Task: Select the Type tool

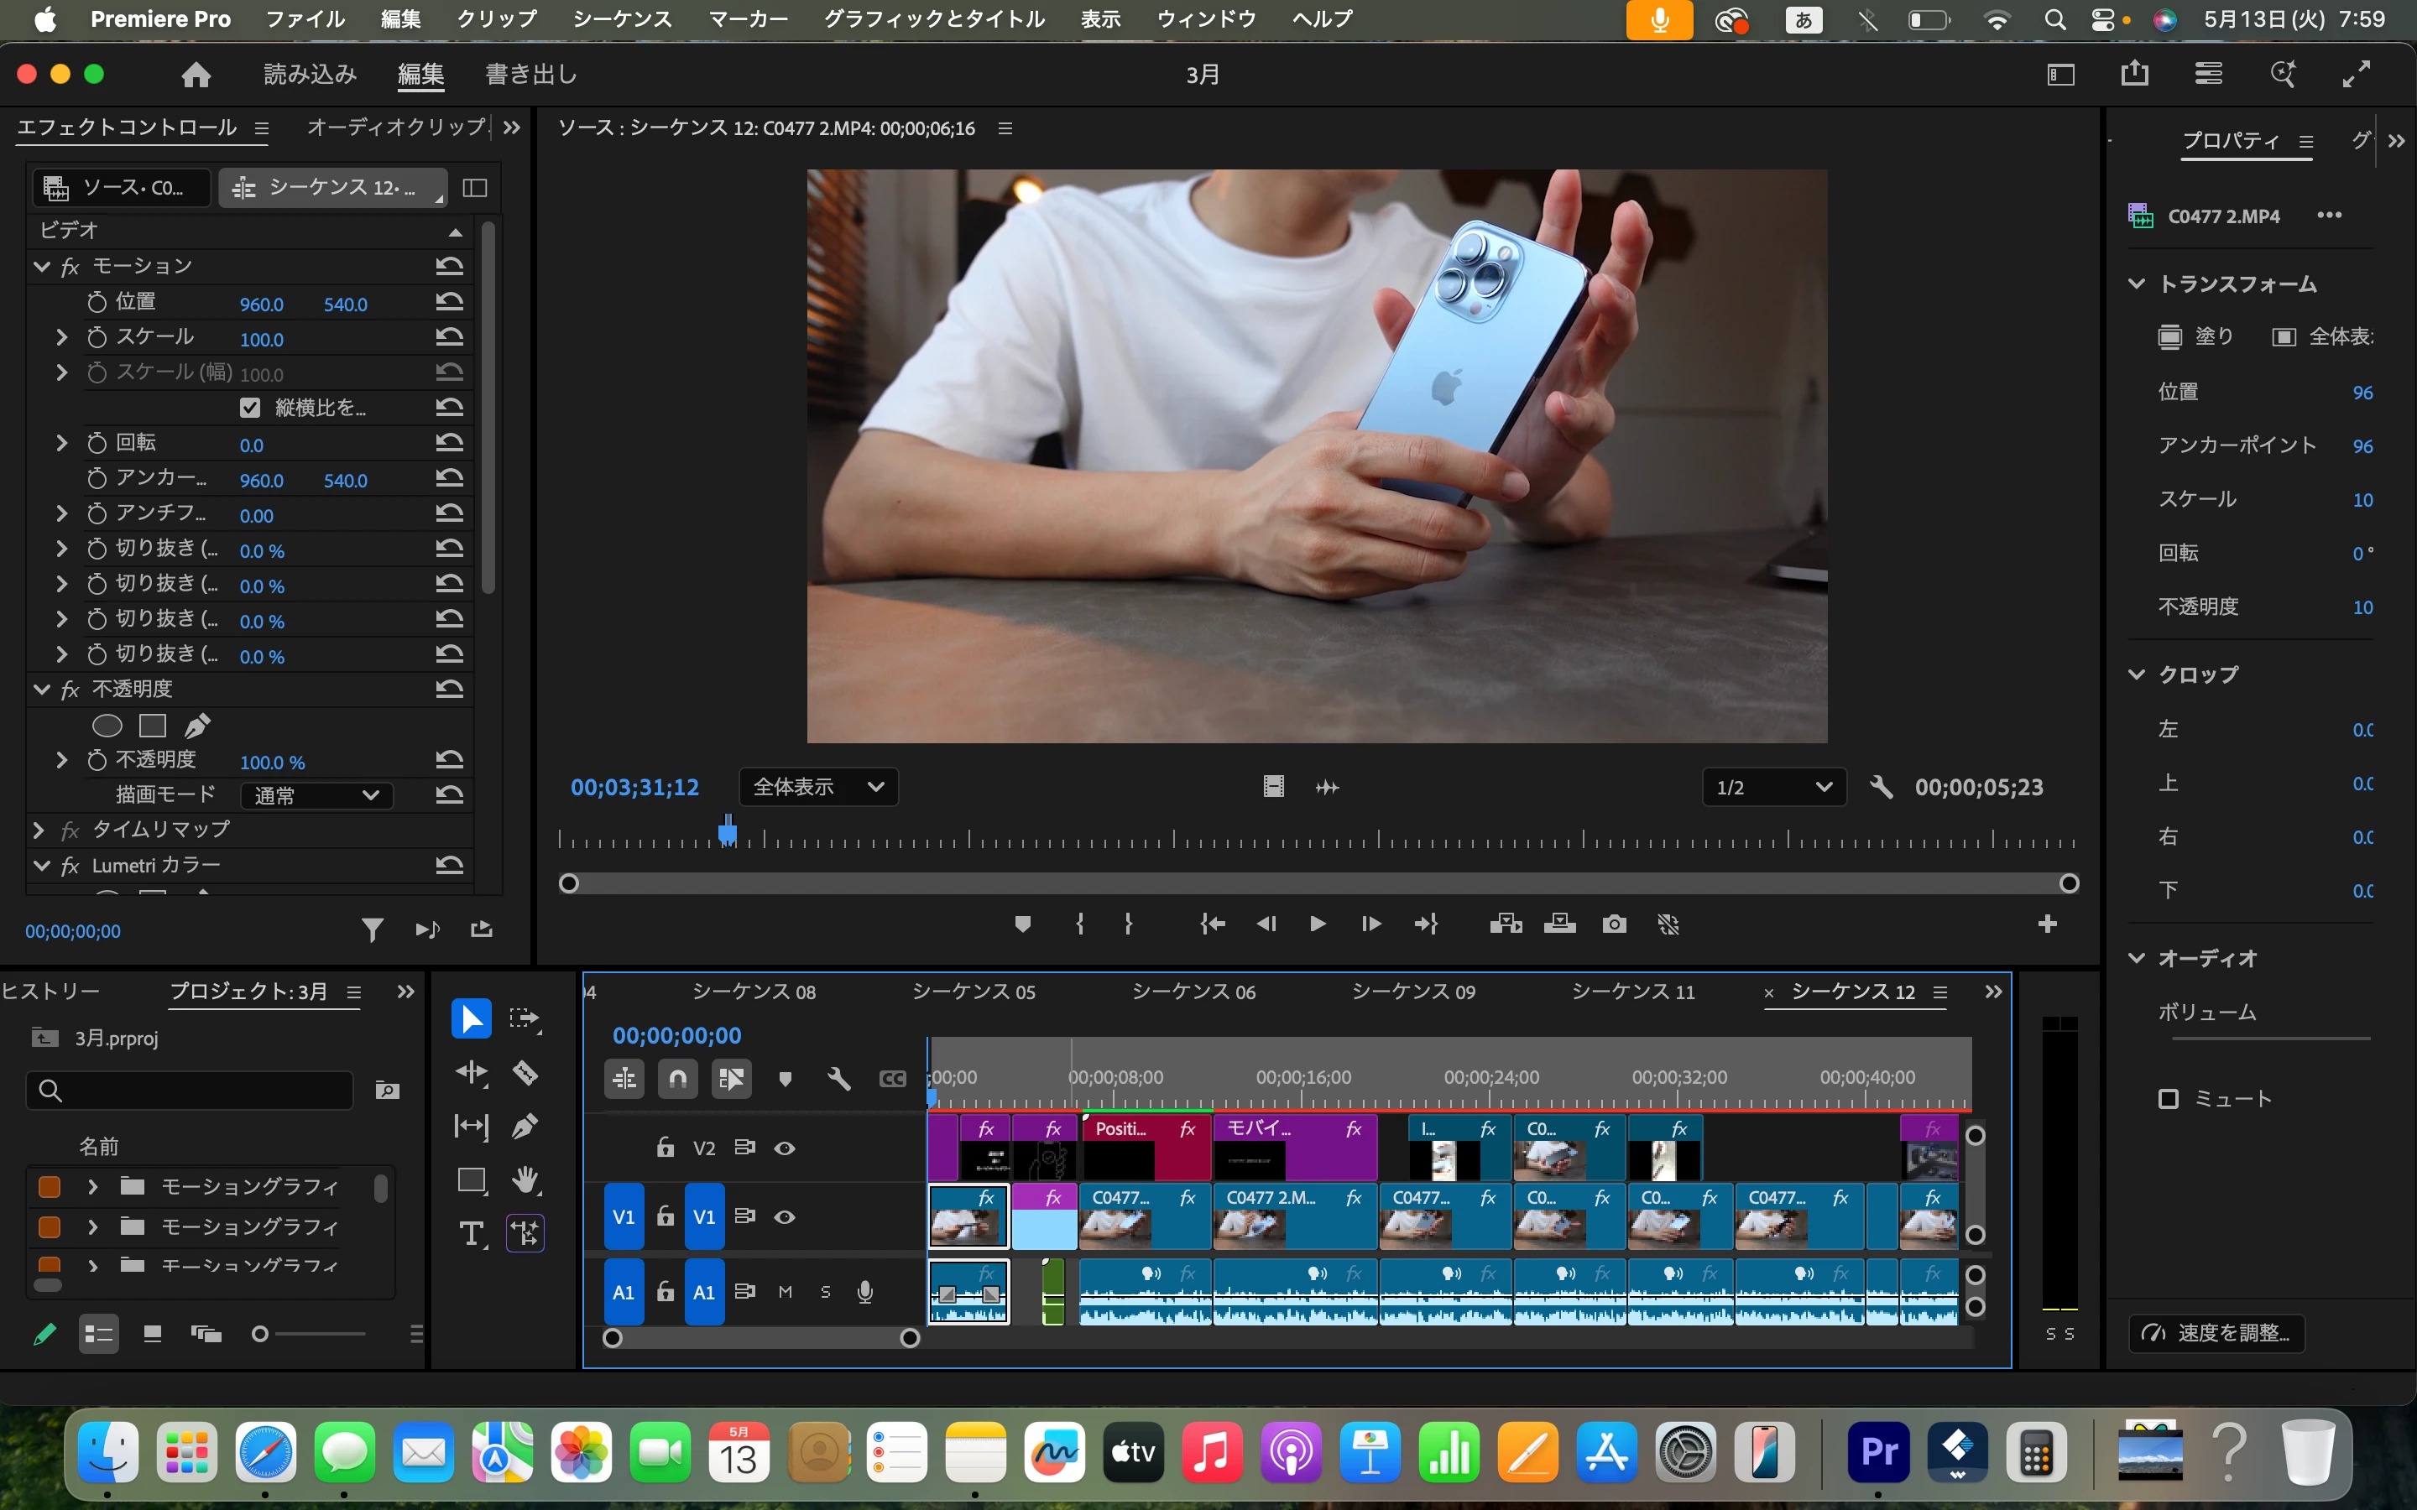Action: [472, 1233]
